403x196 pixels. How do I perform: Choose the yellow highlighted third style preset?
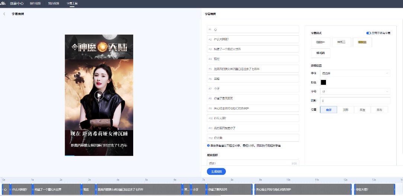coord(362,42)
